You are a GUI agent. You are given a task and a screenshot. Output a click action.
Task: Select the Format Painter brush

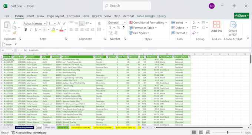tap(14, 33)
